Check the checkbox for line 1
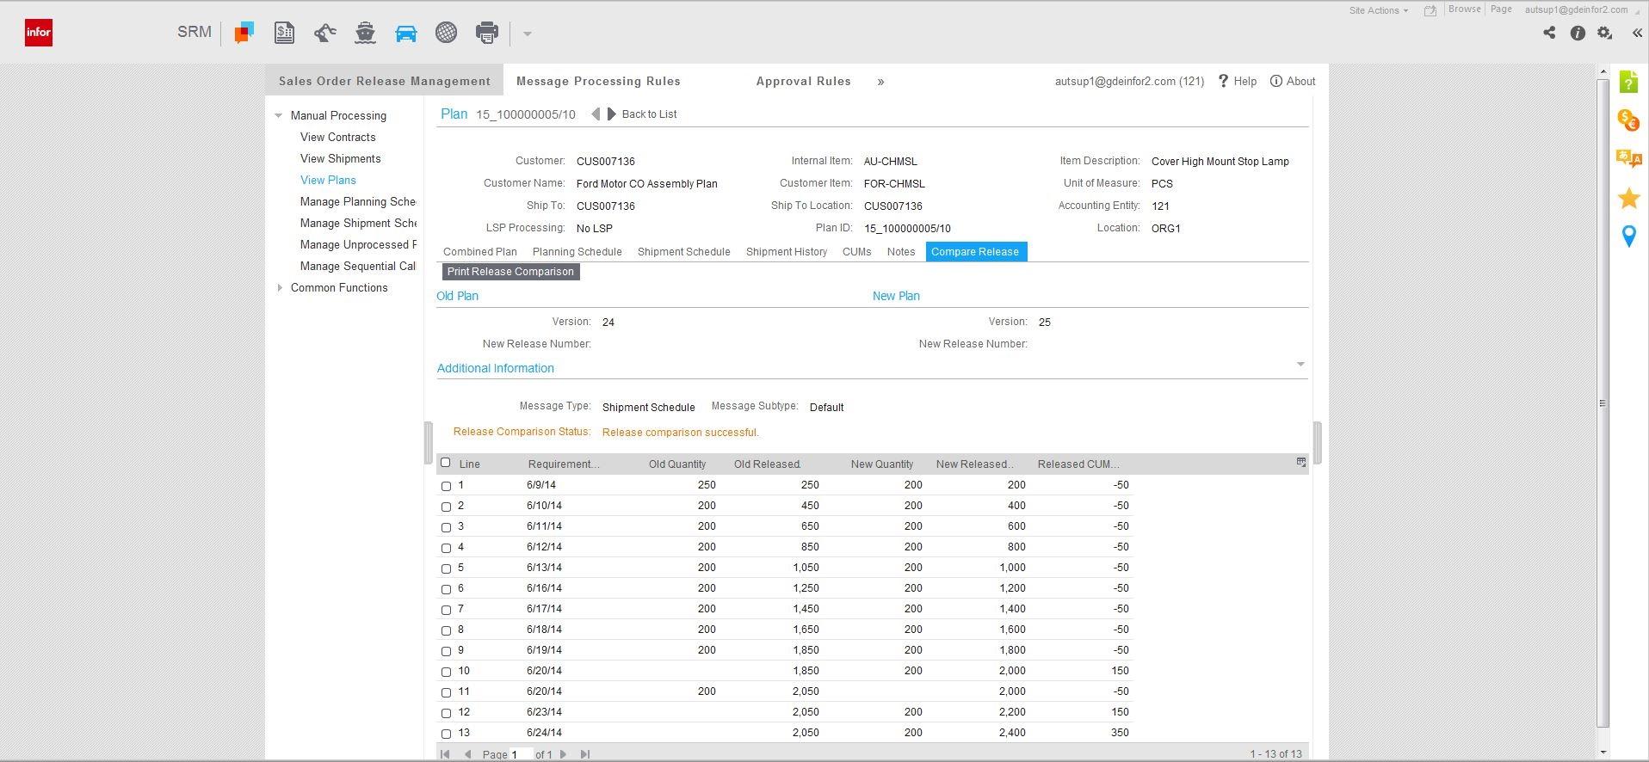The height and width of the screenshot is (762, 1649). click(446, 486)
